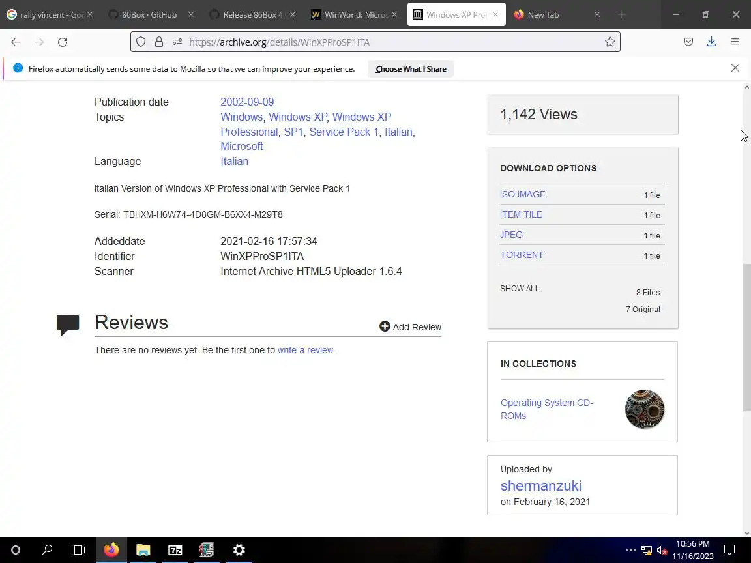Click the serial key text line

click(x=188, y=214)
